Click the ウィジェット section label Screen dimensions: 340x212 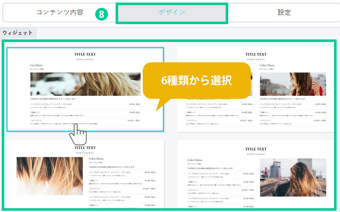click(18, 33)
